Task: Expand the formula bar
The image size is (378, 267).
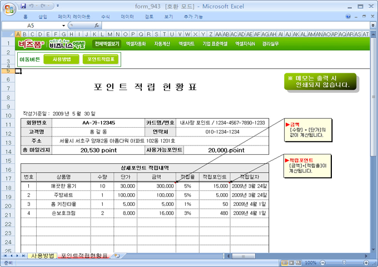Action: pyautogui.click(x=372, y=26)
